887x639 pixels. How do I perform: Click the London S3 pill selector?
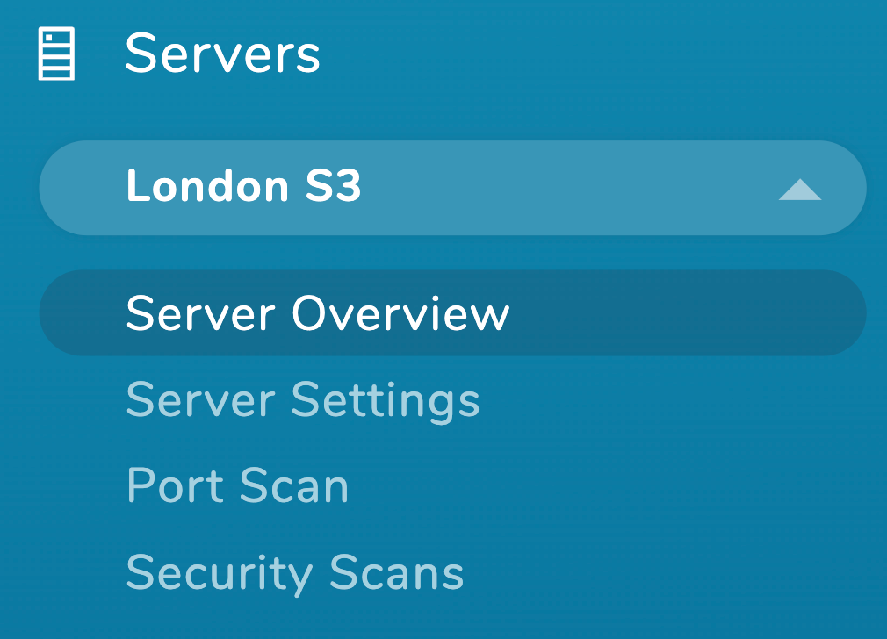(452, 188)
